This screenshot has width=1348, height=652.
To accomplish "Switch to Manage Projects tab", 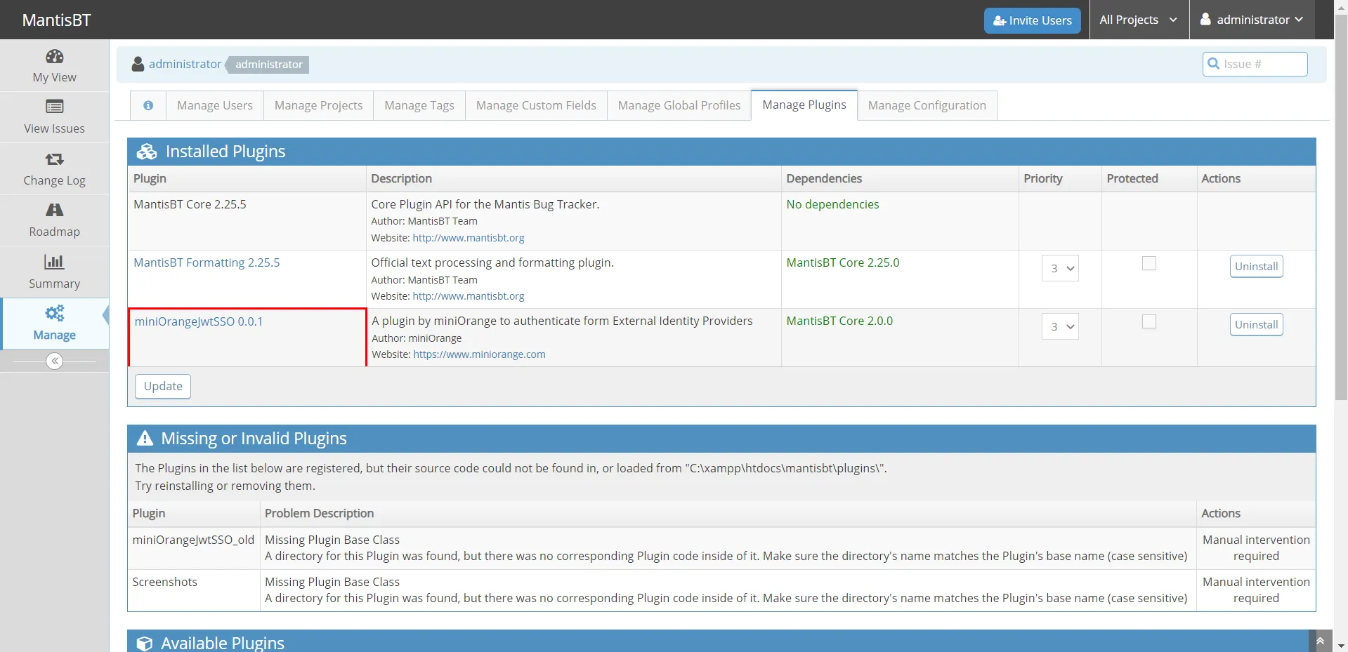I will [318, 105].
